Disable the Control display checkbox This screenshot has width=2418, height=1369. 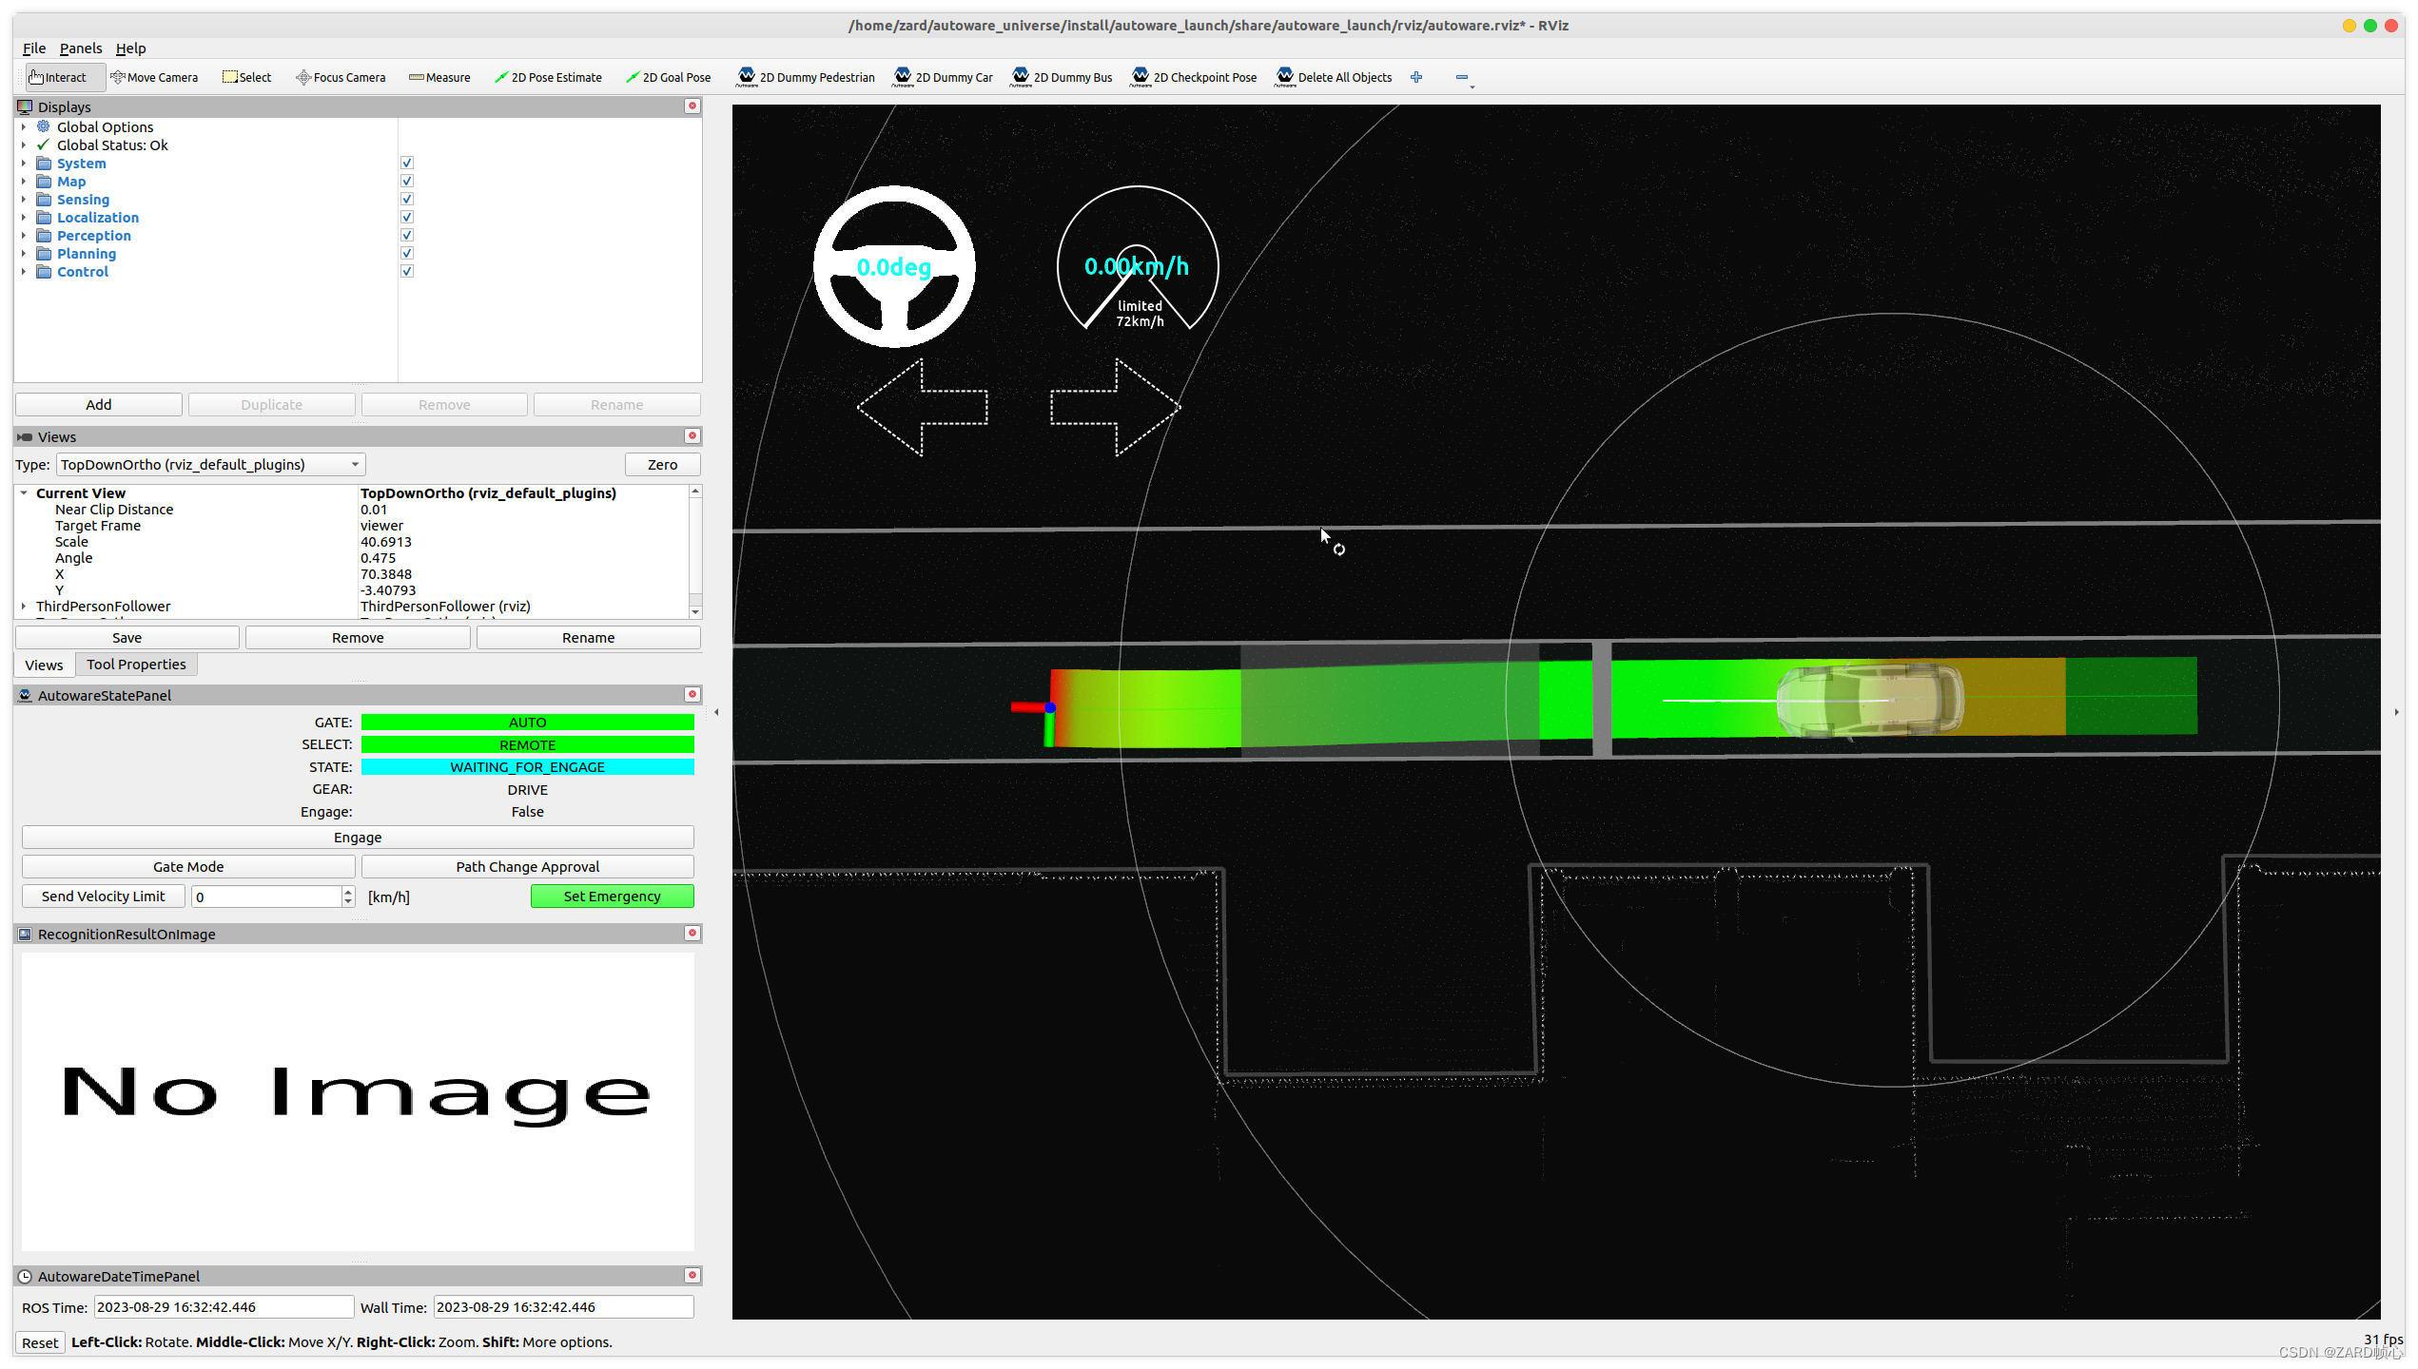pyautogui.click(x=407, y=271)
